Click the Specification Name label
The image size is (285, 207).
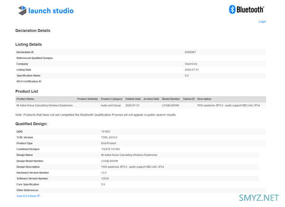28,76
